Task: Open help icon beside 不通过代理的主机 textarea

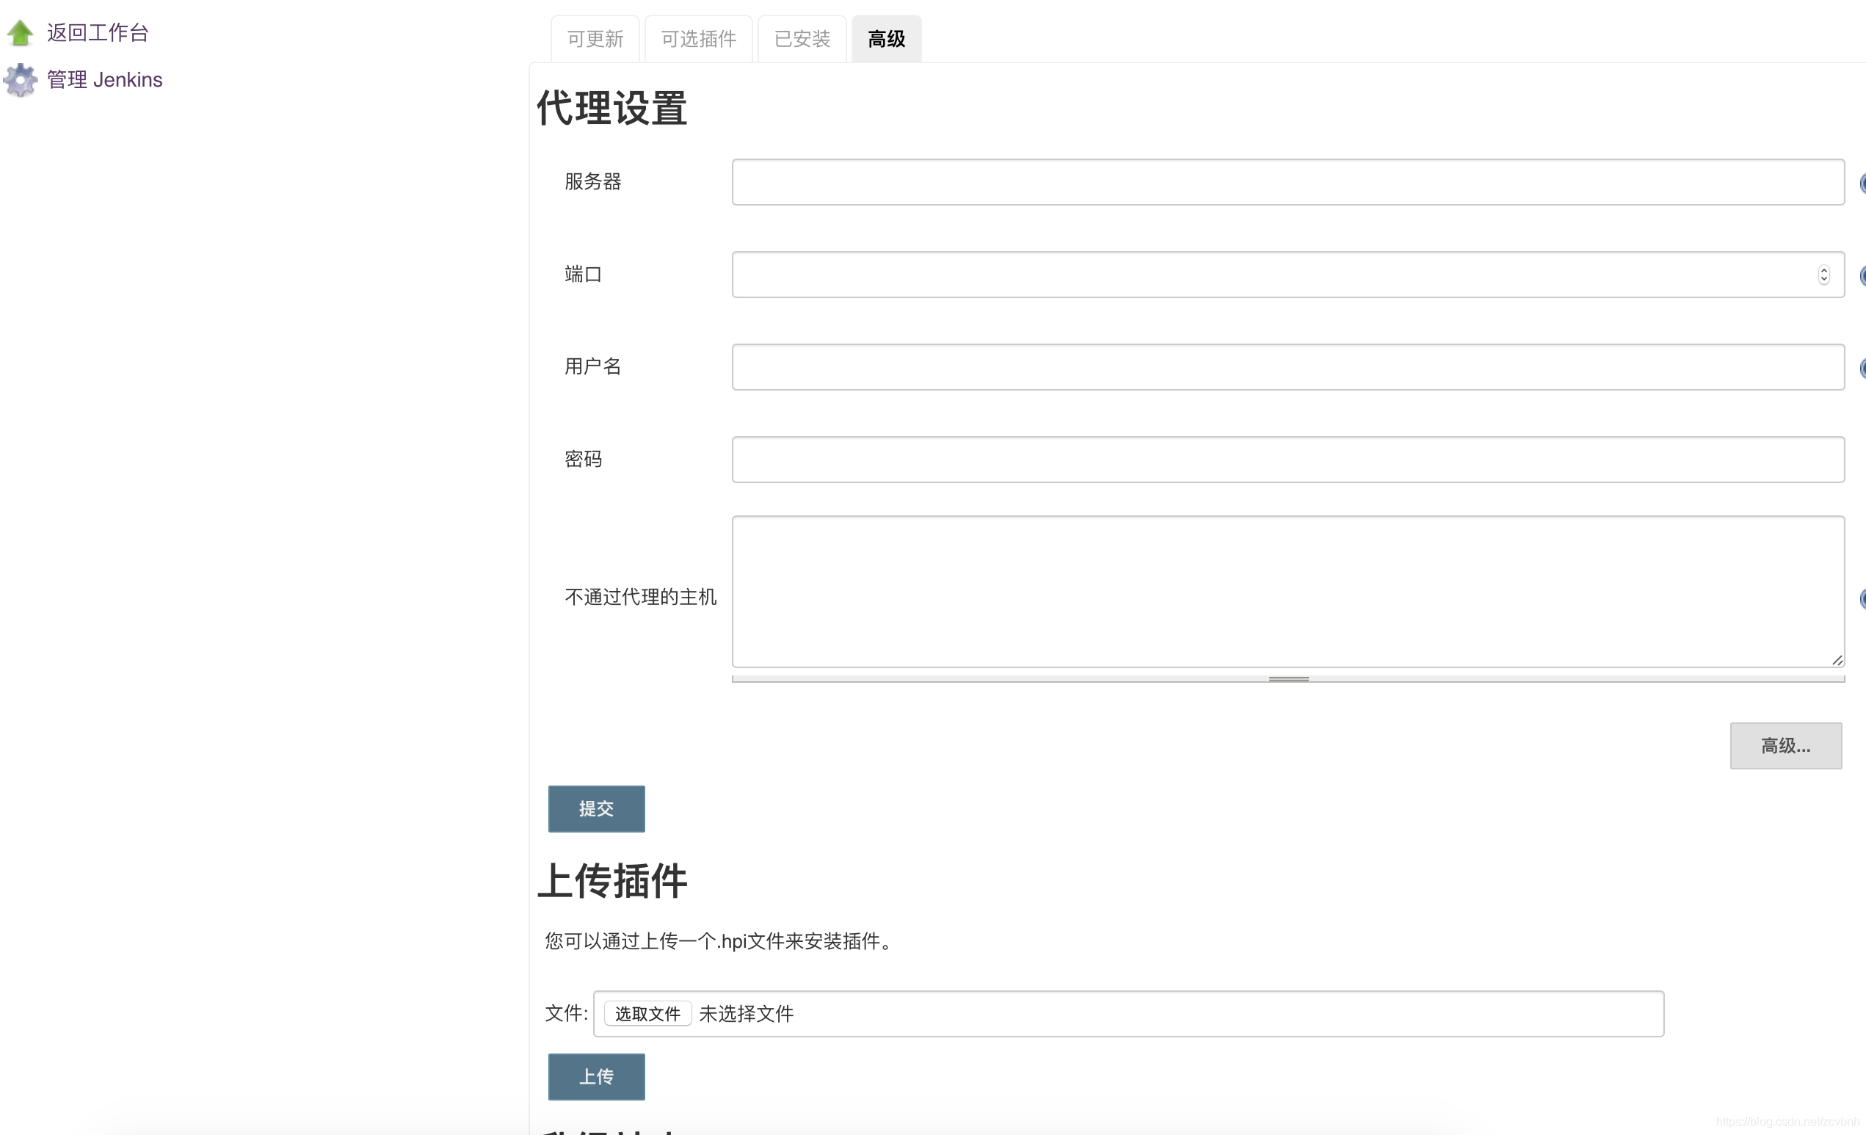Action: click(1861, 600)
